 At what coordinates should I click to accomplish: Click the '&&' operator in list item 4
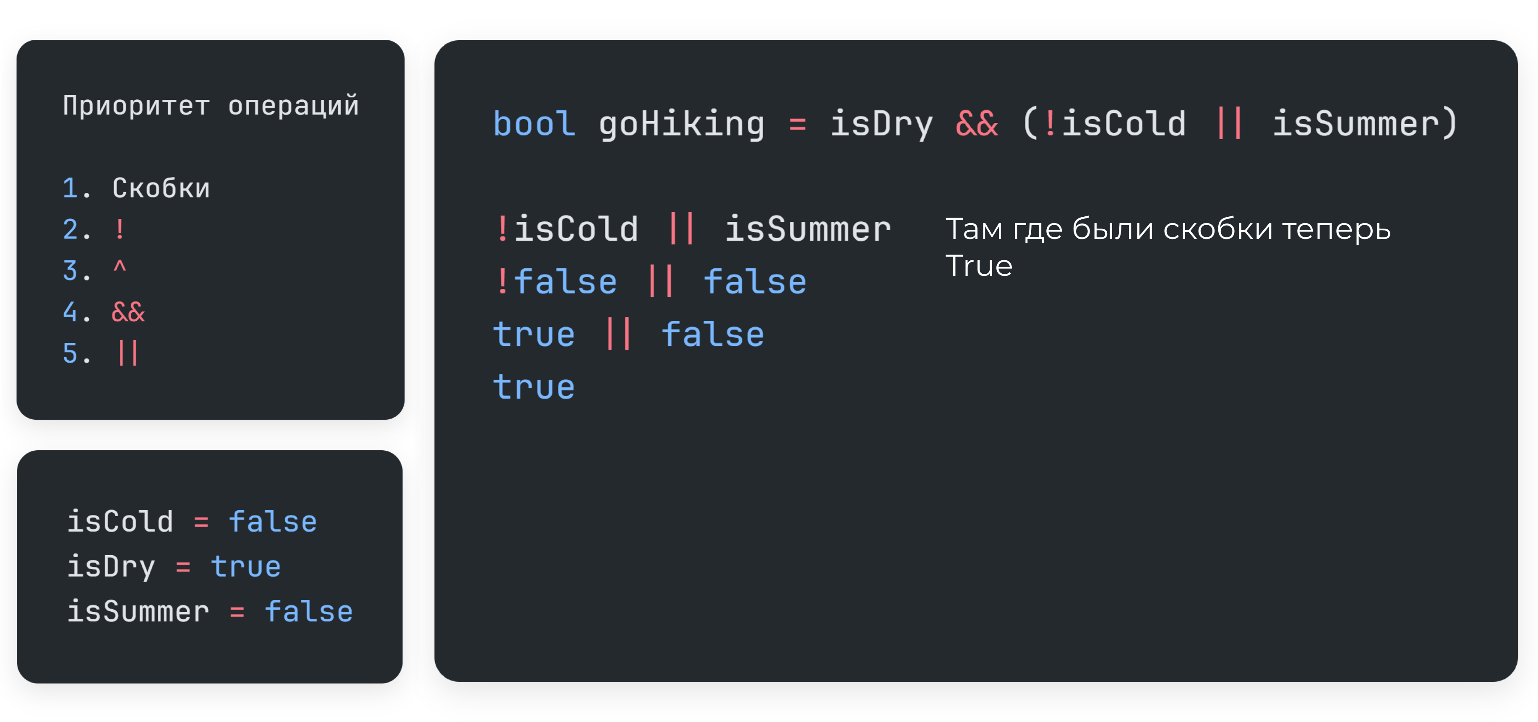point(128,312)
